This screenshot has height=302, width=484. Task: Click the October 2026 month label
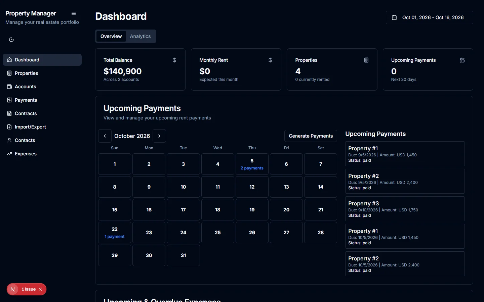coord(132,136)
